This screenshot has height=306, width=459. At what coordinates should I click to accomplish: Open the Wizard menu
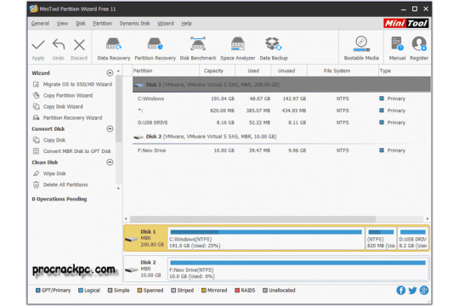coord(166,24)
